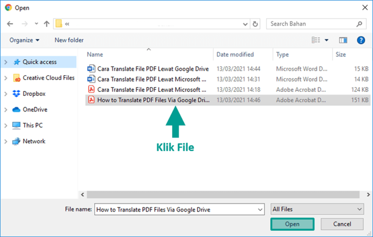
Task: Expand the This PC tree node
Action: pos(6,126)
